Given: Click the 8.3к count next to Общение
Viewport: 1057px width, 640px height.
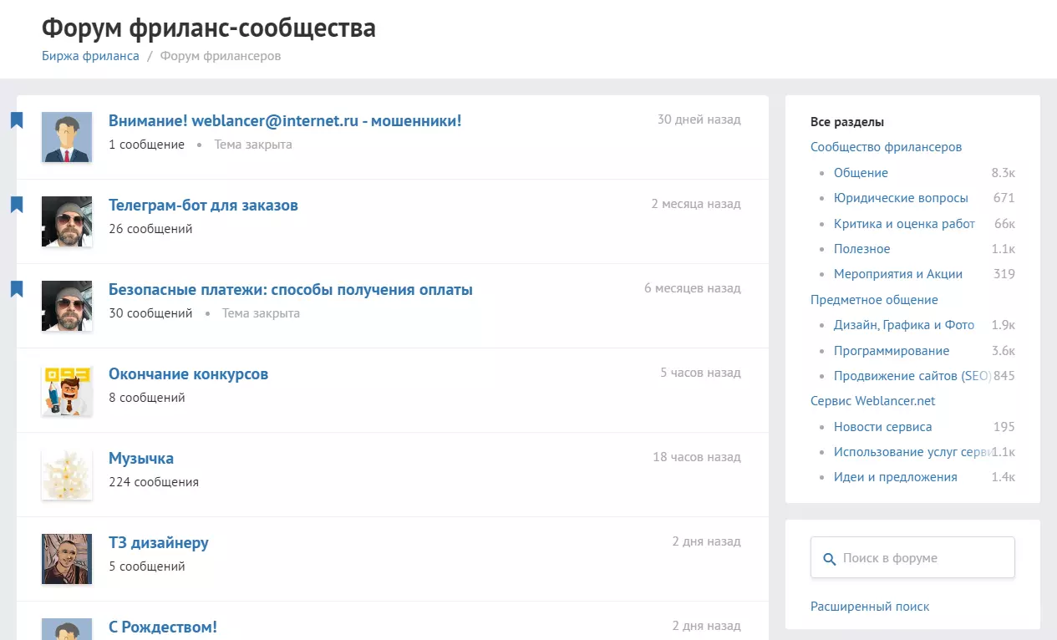Looking at the screenshot, I should click(1004, 173).
